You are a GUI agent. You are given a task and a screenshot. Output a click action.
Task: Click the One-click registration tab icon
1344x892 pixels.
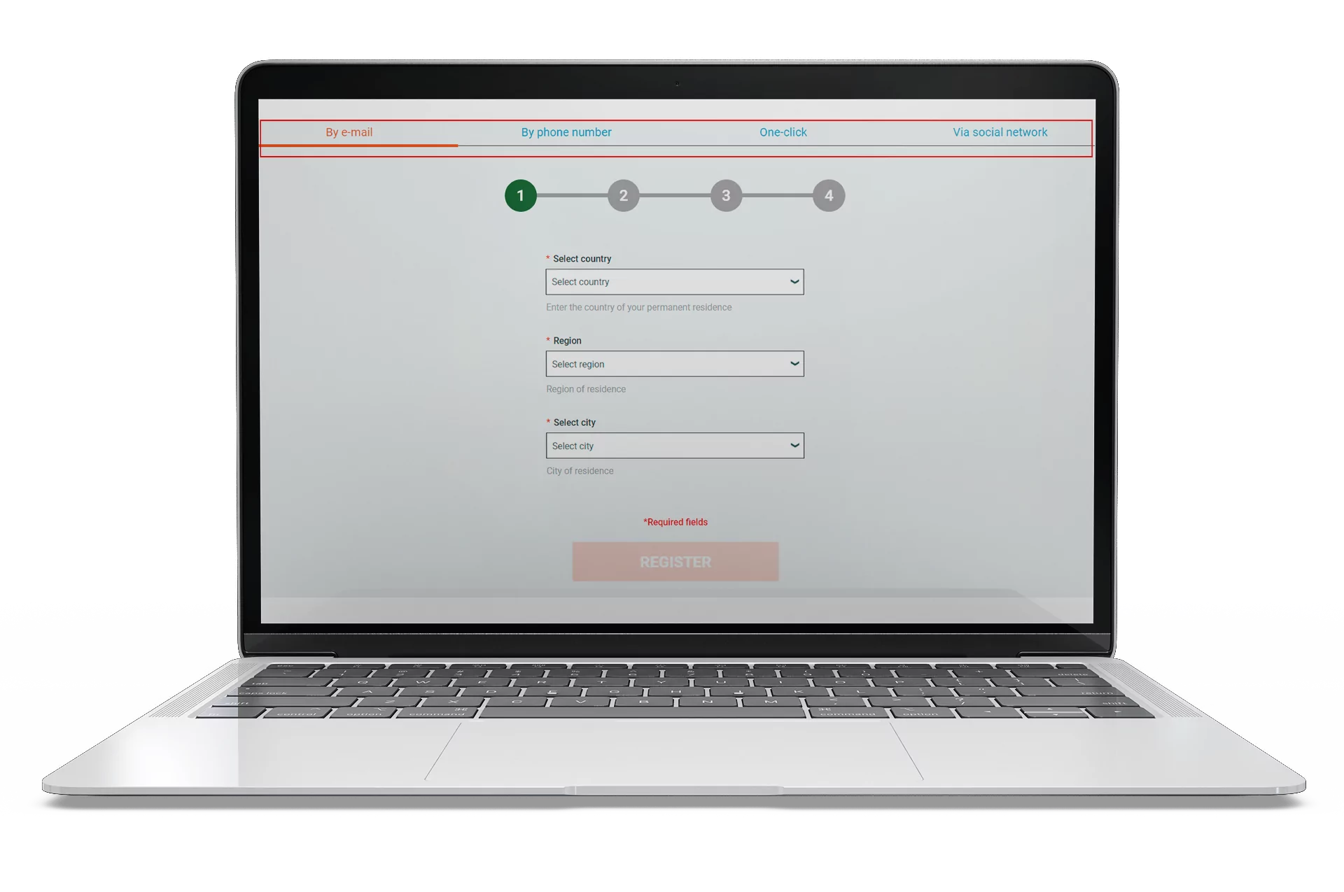point(783,132)
